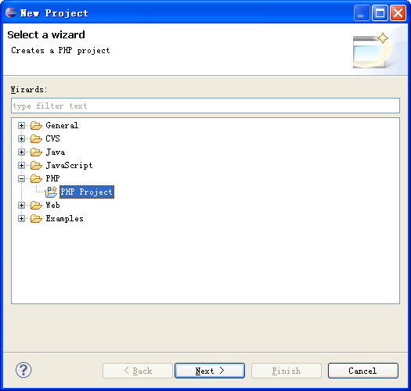Close the New Project dialog

coord(398,13)
